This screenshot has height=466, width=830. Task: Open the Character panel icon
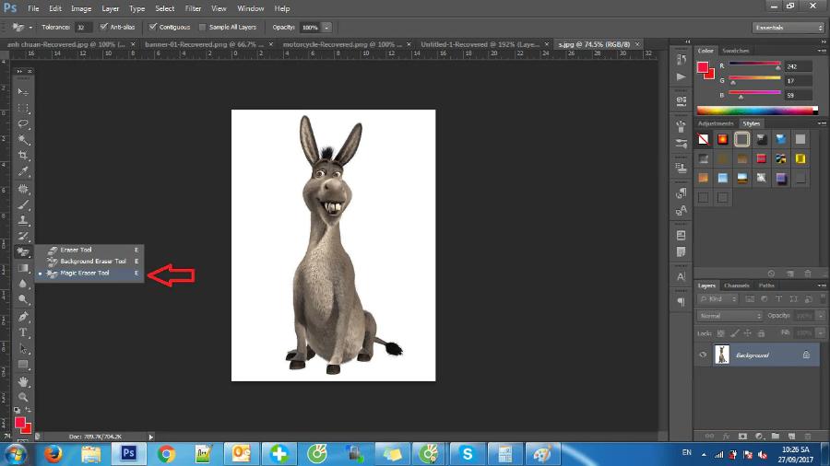(682, 276)
